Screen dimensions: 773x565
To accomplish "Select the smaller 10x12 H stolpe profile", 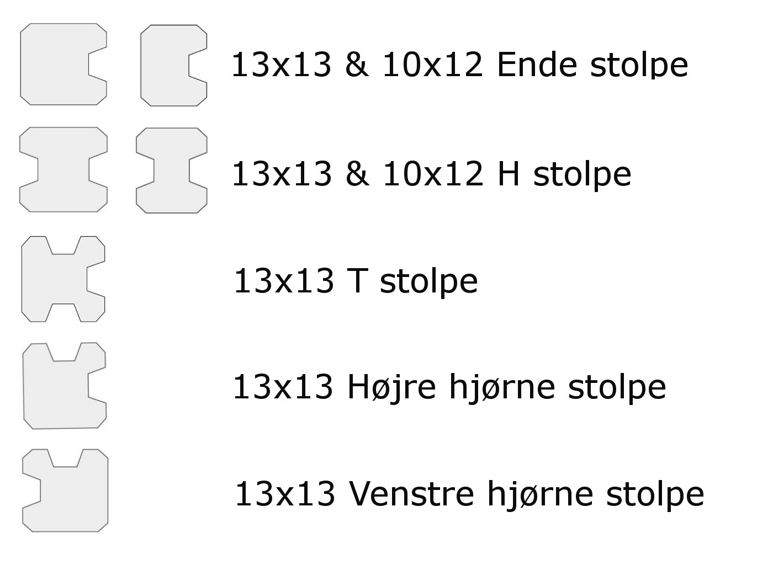I will pos(172,170).
